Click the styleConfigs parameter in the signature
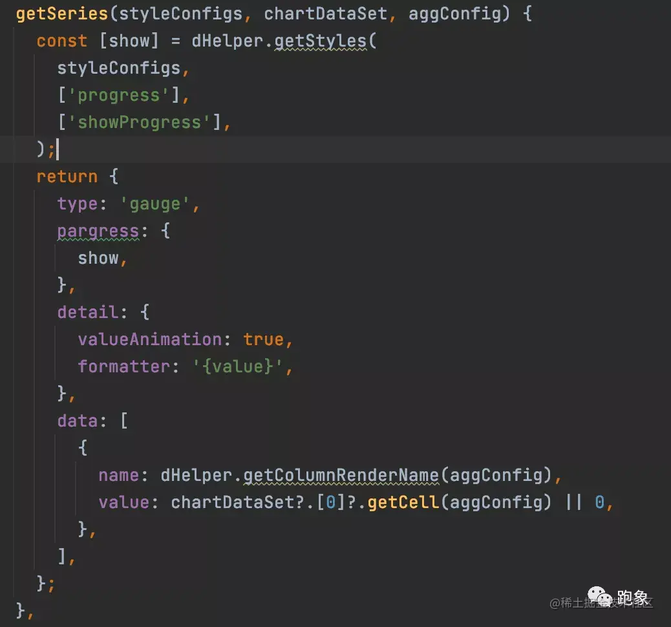 (180, 14)
